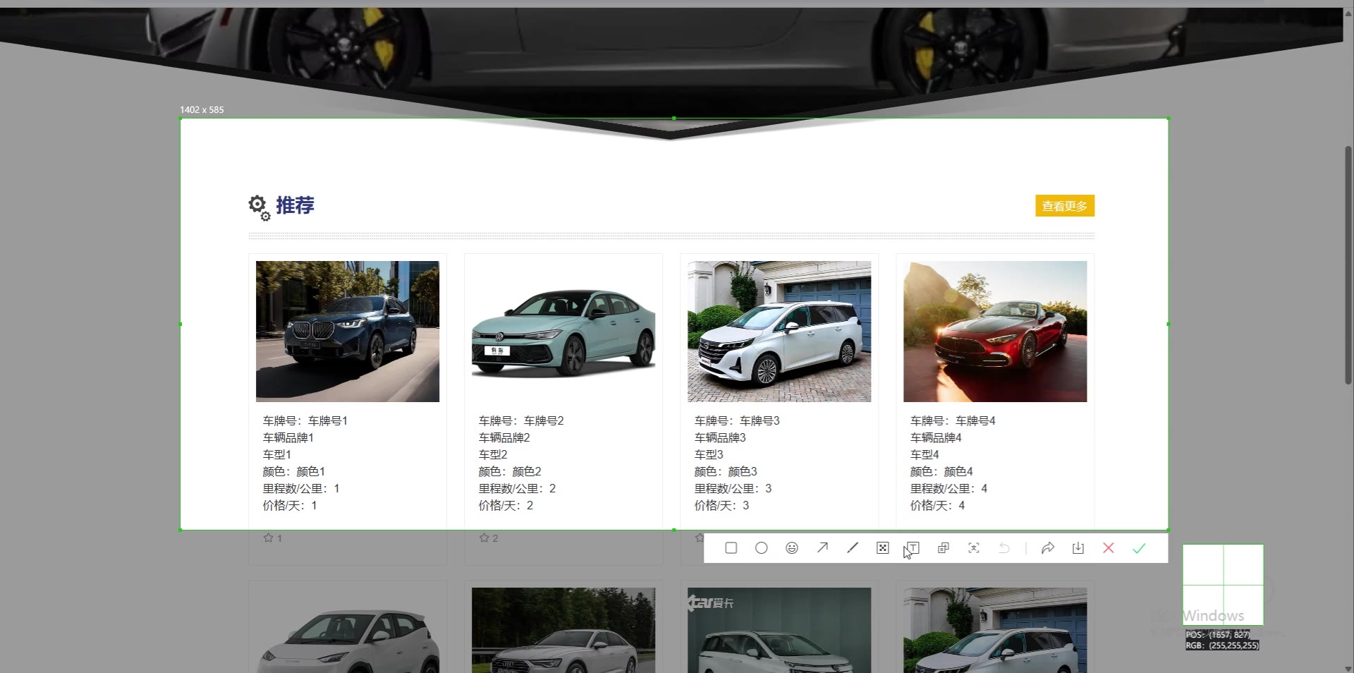This screenshot has height=673, width=1354.
Task: Click the 查看更多 button
Action: 1065,206
